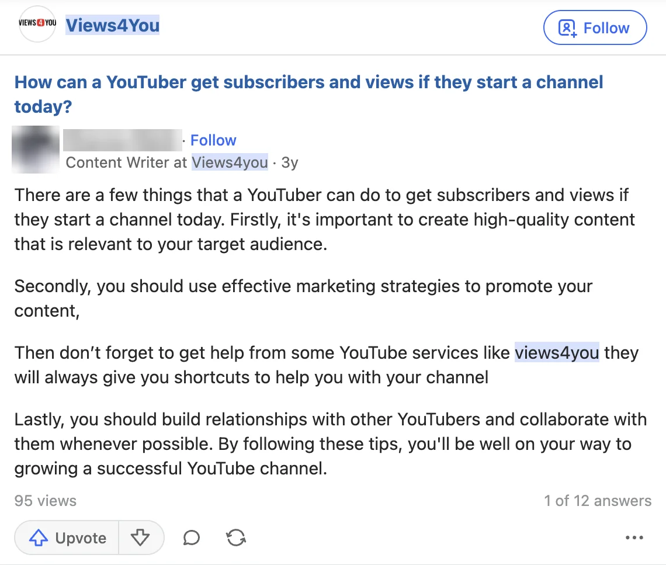Upvote this answer
Image resolution: width=666 pixels, height=565 pixels.
(67, 538)
